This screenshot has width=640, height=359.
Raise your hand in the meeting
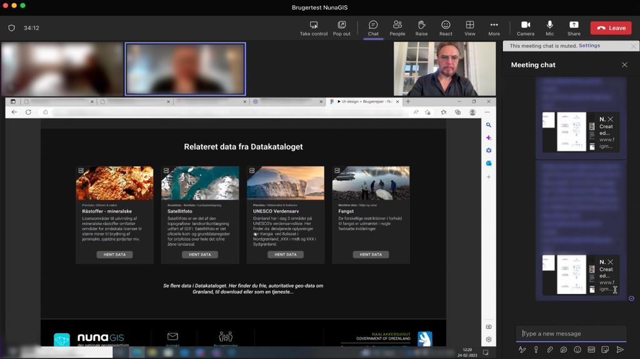[421, 28]
